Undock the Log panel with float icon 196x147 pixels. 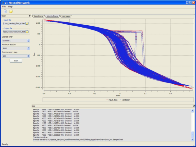pyautogui.click(x=194, y=106)
